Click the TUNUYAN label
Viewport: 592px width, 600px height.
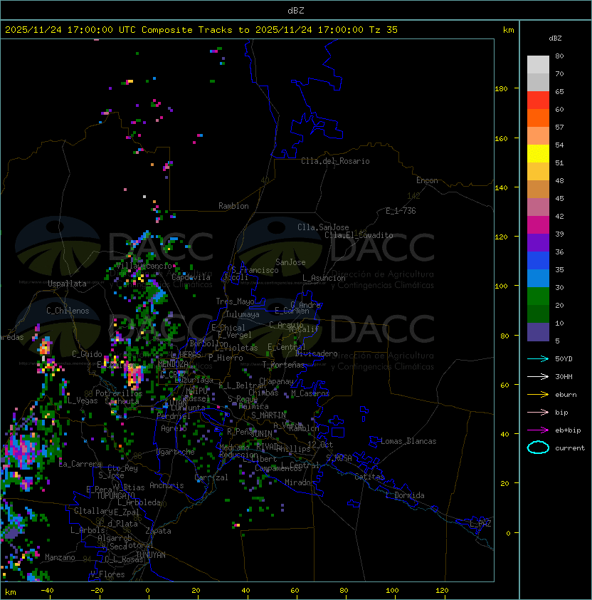coord(151,555)
